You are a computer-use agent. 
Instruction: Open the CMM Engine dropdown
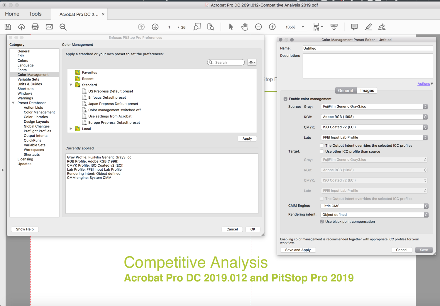[x=374, y=206]
